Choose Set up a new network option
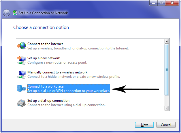This screenshot has height=133, width=181. point(57,60)
